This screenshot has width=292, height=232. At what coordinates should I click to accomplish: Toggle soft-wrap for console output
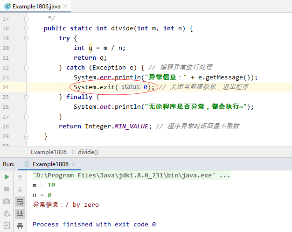click(20, 202)
